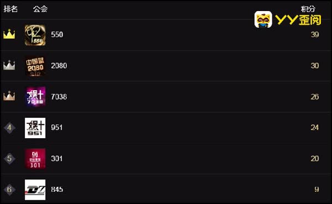Select guild name 7038
Screen dimensions: 332x204
tap(59, 97)
